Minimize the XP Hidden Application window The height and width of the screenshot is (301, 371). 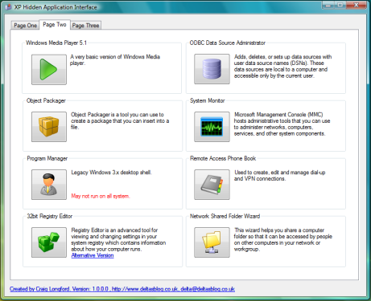[x=328, y=5]
